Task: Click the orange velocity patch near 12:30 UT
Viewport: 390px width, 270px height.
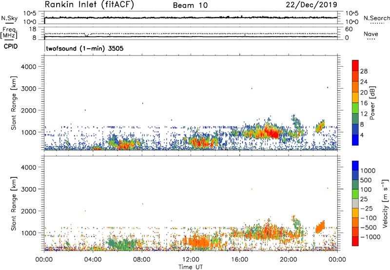Action: [198, 241]
